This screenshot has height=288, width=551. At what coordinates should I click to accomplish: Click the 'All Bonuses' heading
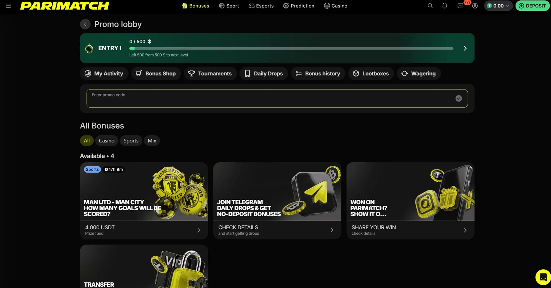(102, 126)
